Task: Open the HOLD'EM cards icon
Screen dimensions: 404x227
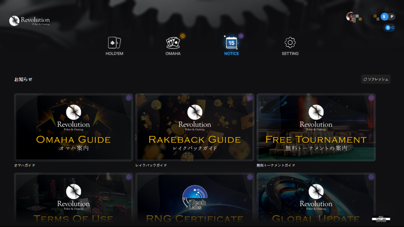Action: click(x=114, y=43)
